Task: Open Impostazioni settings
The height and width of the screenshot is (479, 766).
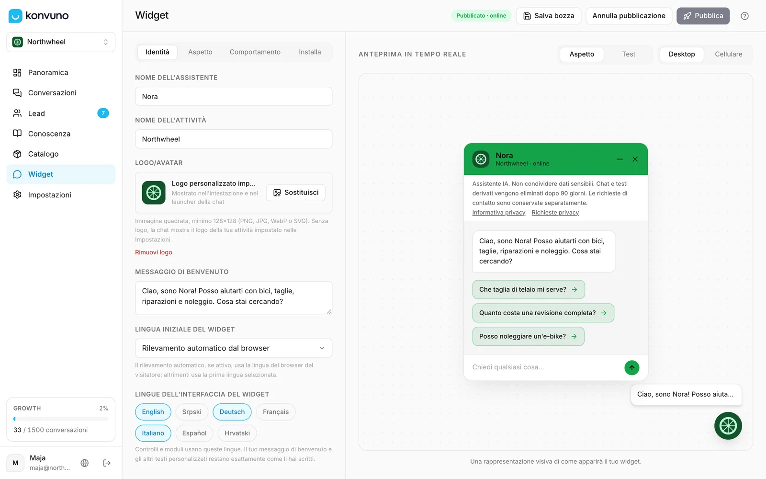Action: [x=61, y=195]
